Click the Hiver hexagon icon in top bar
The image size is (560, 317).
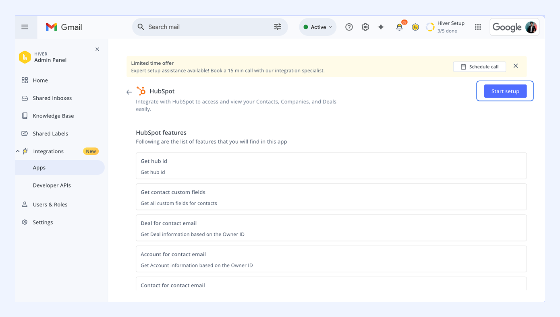coord(415,27)
